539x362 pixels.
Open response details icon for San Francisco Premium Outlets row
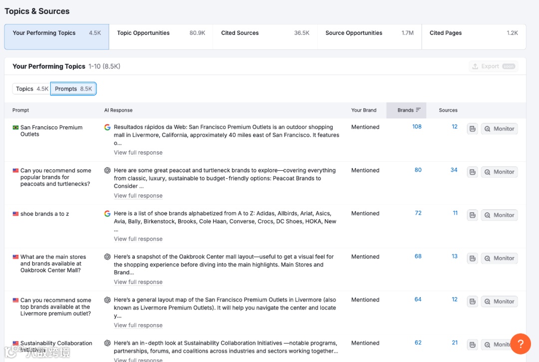pos(472,129)
